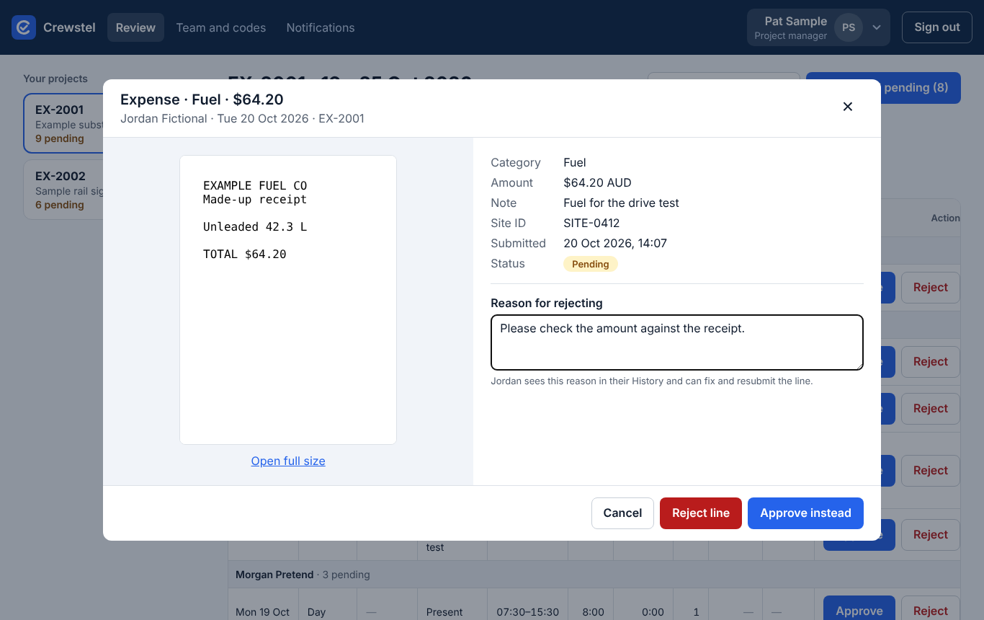Click the Site ID value SITE-0412
This screenshot has width=984, height=620.
591,223
